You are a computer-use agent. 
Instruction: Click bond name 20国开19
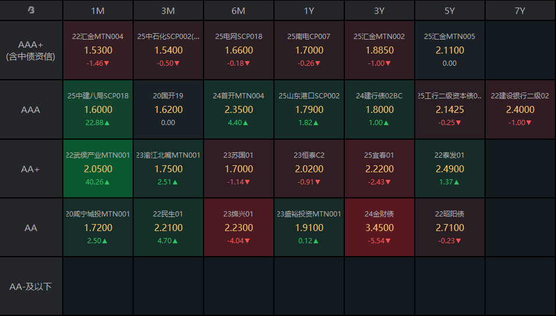[x=168, y=95]
